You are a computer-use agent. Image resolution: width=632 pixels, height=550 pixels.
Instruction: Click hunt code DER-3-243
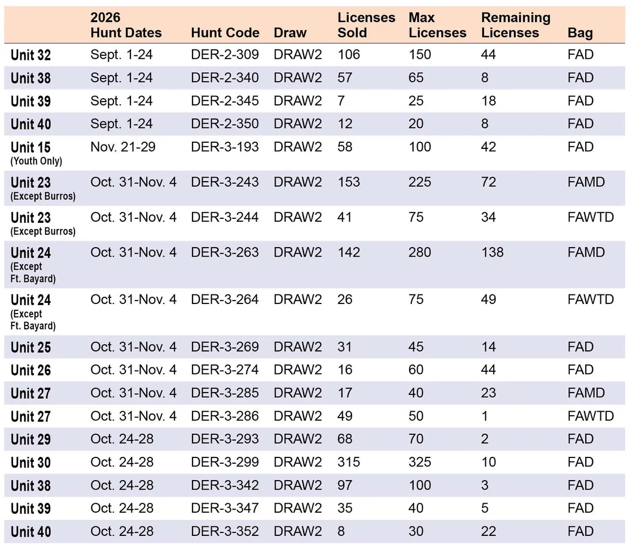(225, 182)
